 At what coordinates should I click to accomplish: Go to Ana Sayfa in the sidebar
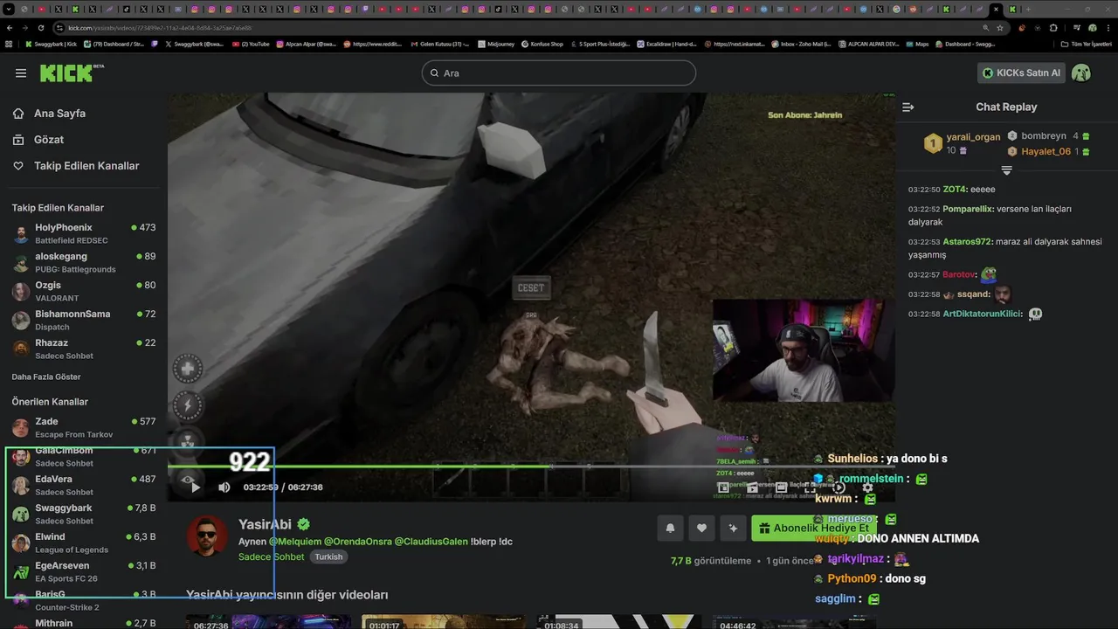pyautogui.click(x=59, y=114)
